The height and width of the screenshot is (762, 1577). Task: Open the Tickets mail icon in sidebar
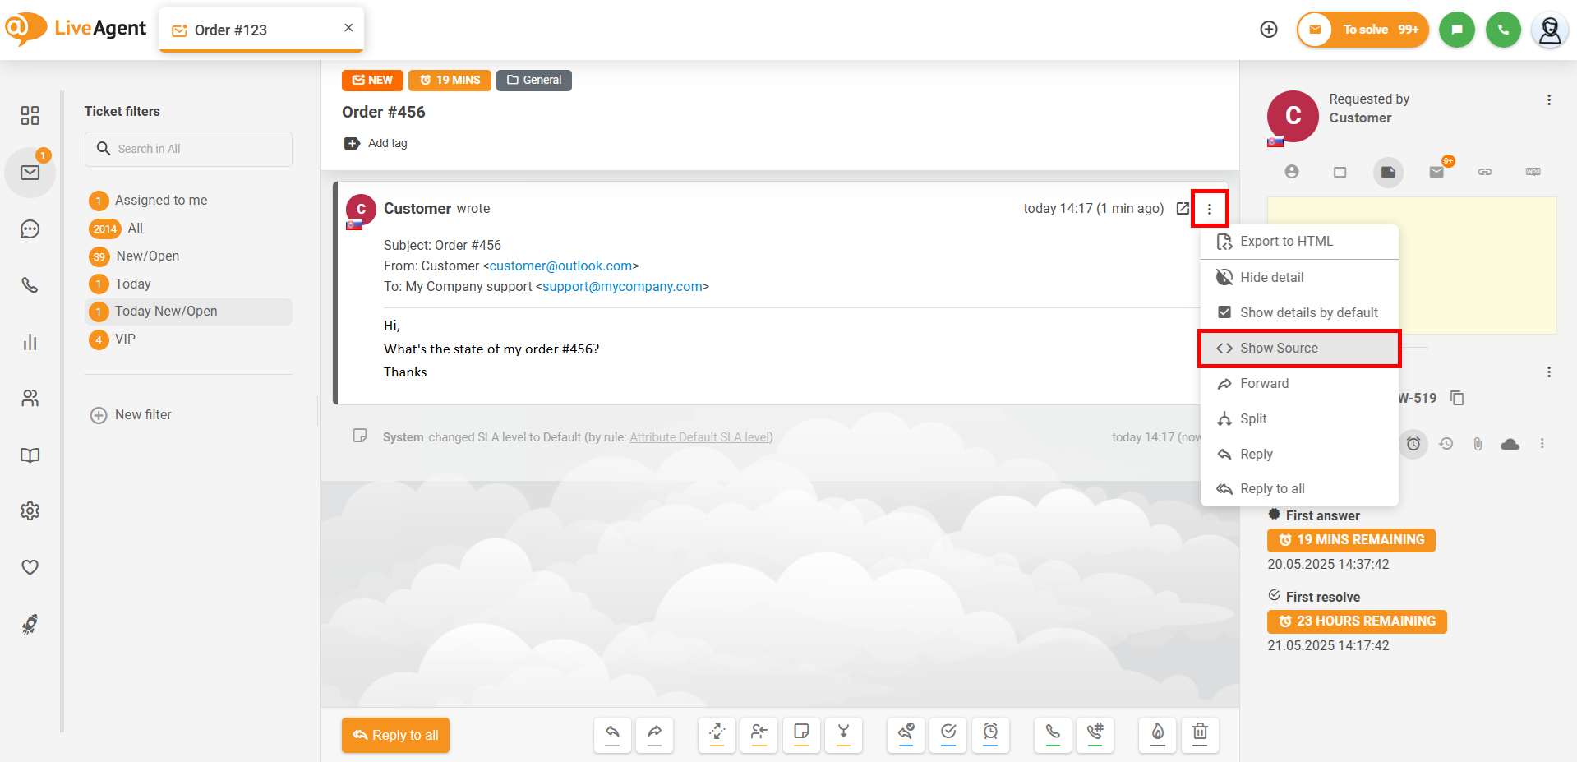click(30, 173)
